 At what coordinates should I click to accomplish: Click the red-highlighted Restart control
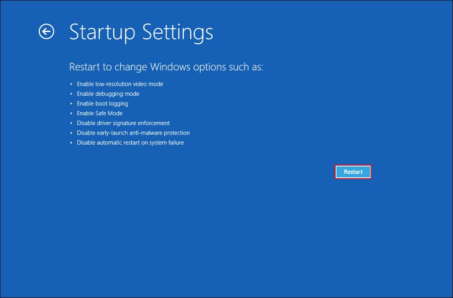tap(353, 172)
